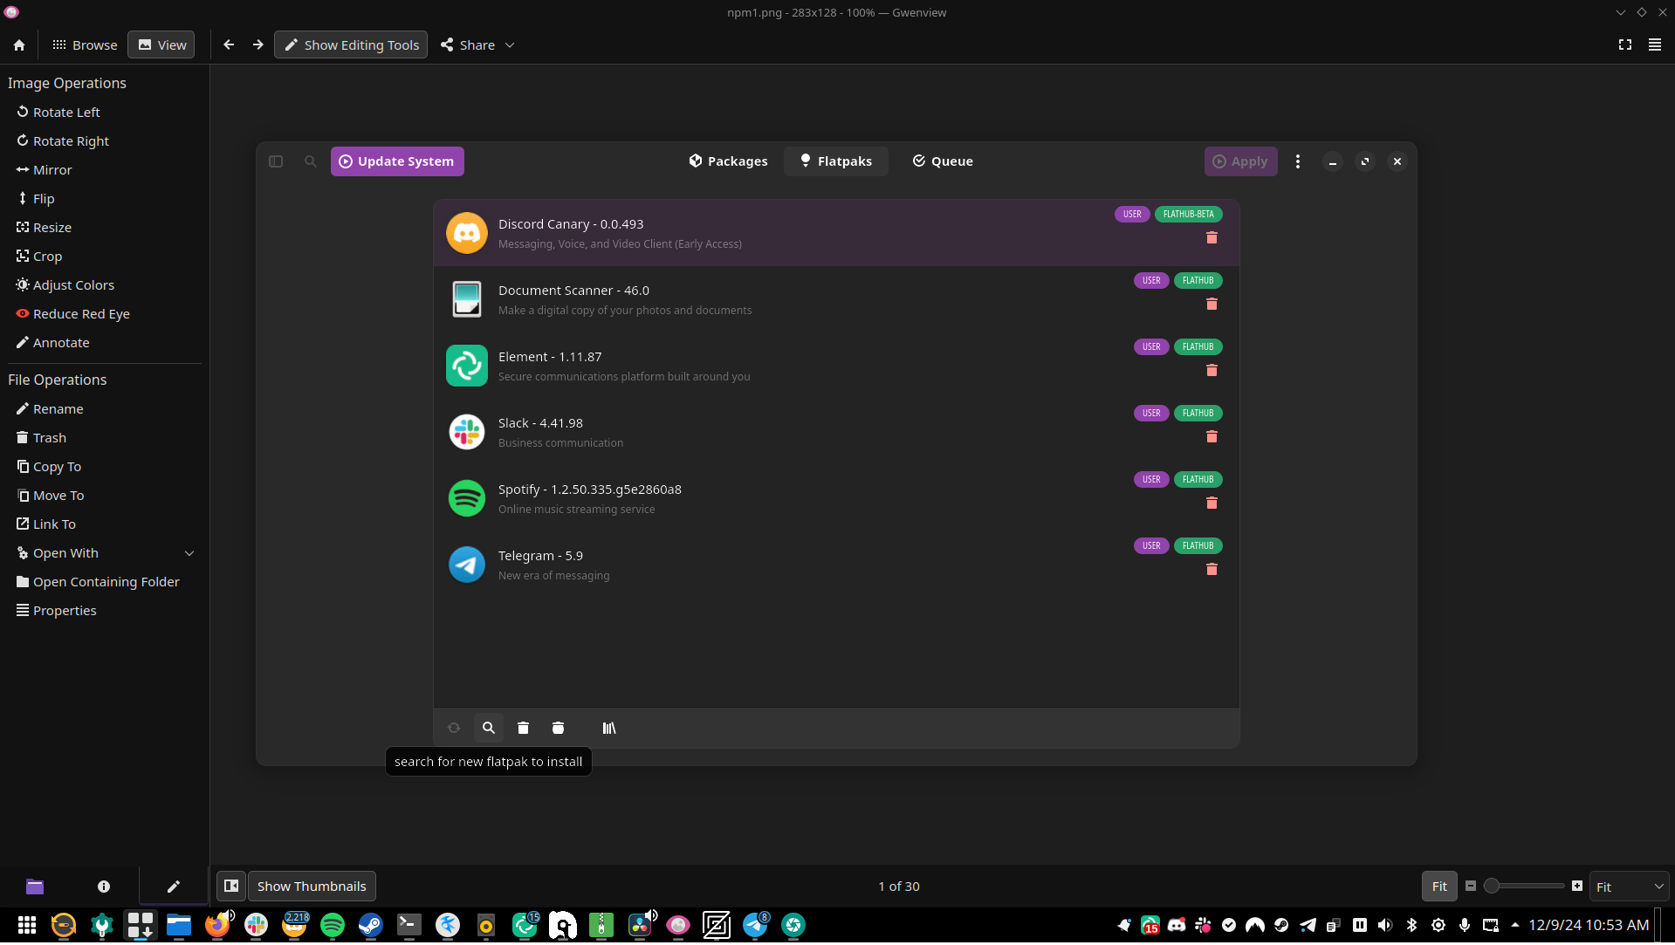Open Containing Folder
This screenshot has width=1675, height=945.
98,582
